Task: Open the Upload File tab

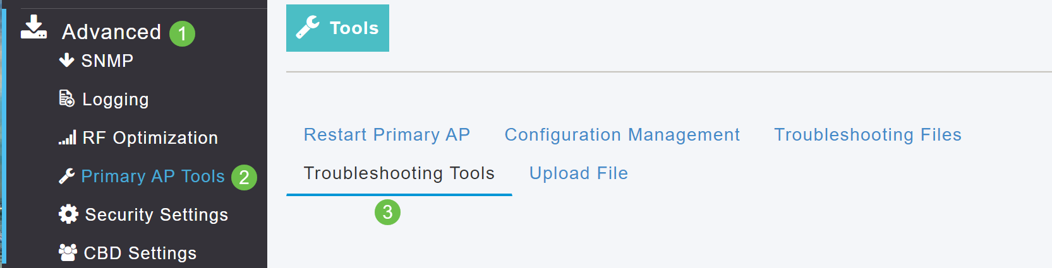Action: [578, 173]
